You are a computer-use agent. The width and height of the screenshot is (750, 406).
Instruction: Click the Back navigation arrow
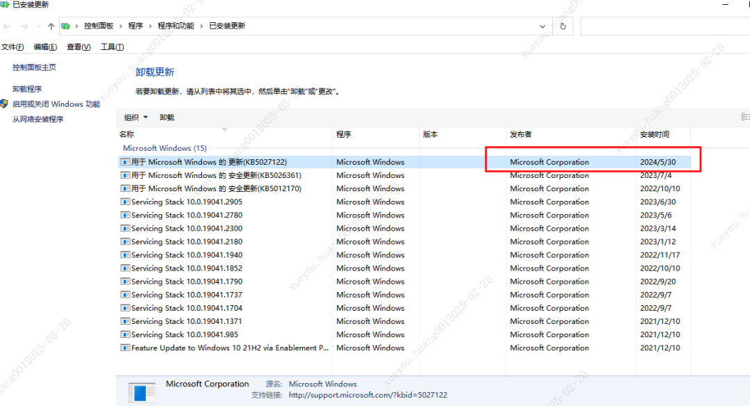tap(7, 26)
